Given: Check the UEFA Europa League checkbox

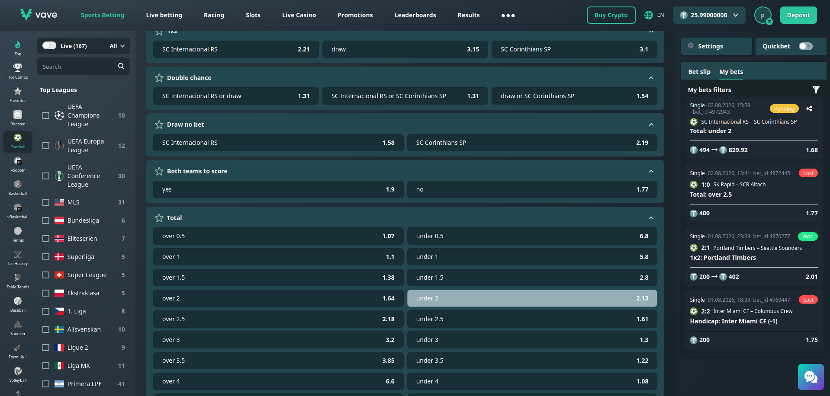Looking at the screenshot, I should pyautogui.click(x=46, y=146).
